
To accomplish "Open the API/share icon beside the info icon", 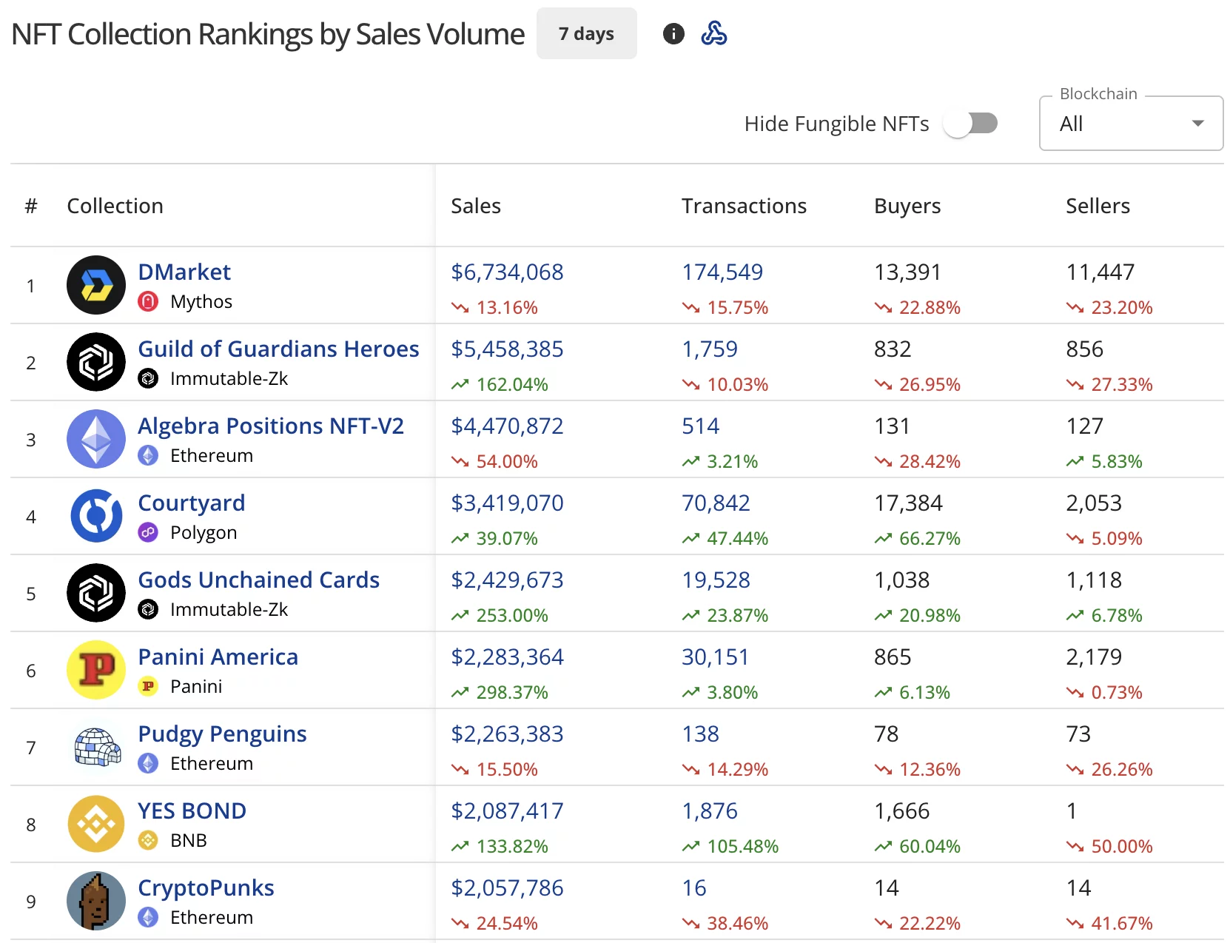I will pyautogui.click(x=714, y=33).
